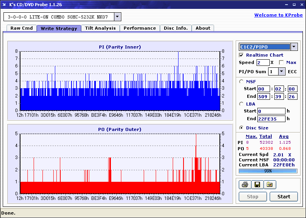Choose the Disc Size radio option
306x218 pixels.
tap(241, 128)
